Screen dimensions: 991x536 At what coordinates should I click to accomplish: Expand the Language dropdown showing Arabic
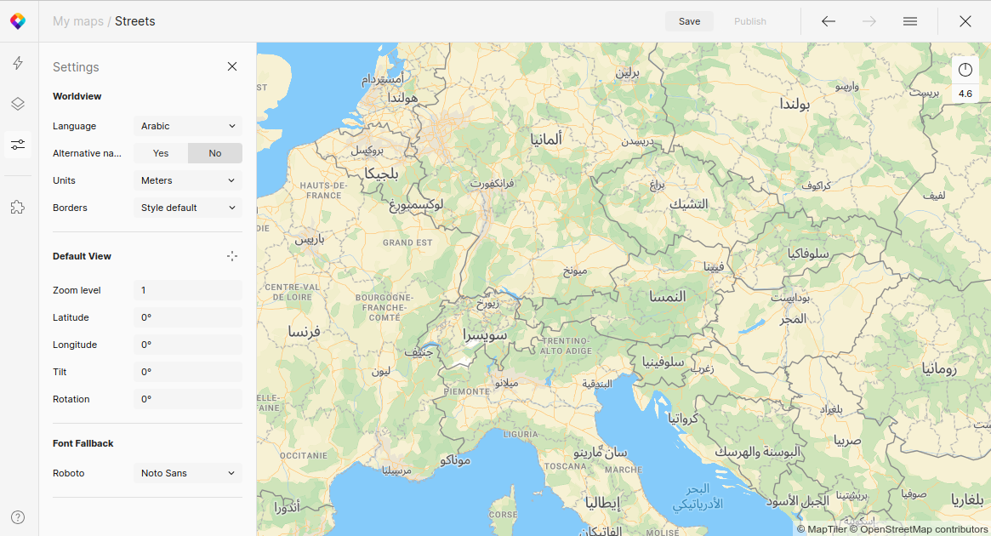tap(188, 126)
